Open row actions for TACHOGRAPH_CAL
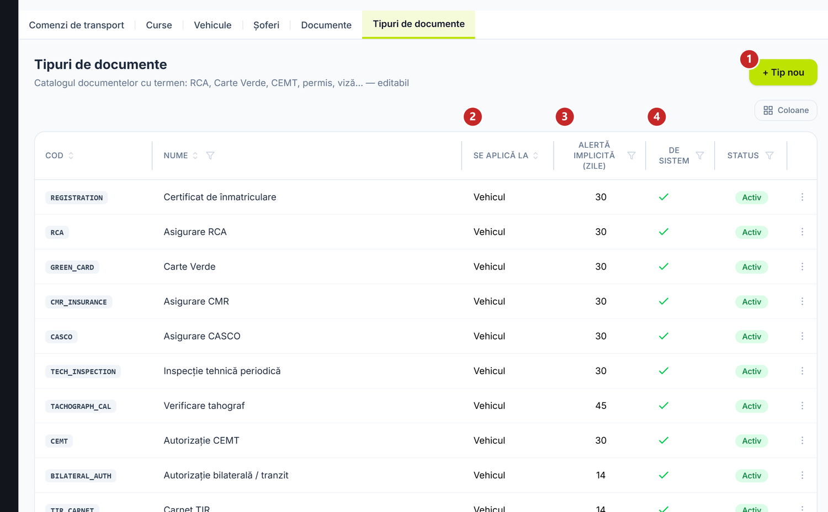Image resolution: width=828 pixels, height=512 pixels. point(802,406)
